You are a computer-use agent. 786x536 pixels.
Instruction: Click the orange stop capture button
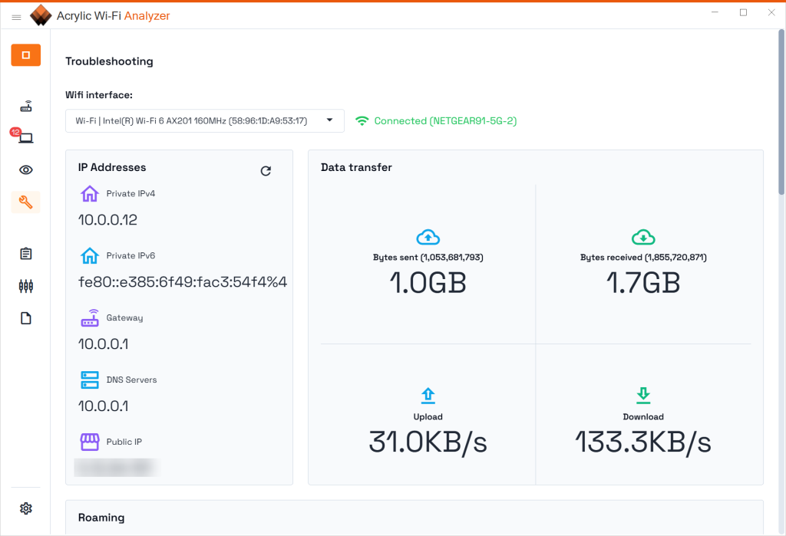26,55
